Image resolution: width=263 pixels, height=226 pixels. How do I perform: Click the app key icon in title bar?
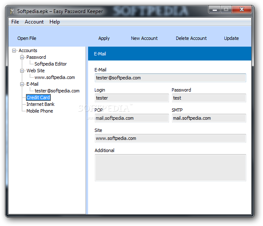[12, 11]
